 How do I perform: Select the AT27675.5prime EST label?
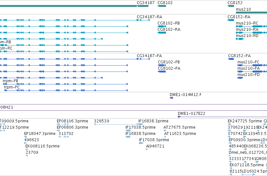click(x=179, y=127)
